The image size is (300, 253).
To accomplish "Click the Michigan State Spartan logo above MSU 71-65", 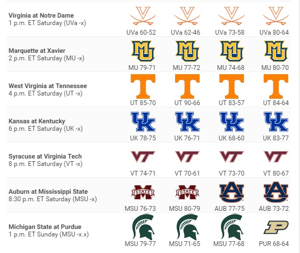I will click(187, 227).
